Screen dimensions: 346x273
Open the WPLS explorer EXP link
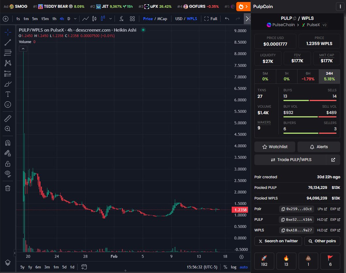pyautogui.click(x=335, y=230)
